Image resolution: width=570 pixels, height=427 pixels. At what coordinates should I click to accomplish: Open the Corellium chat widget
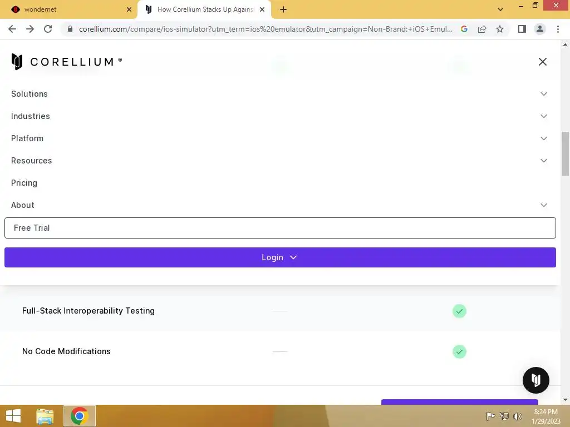536,380
